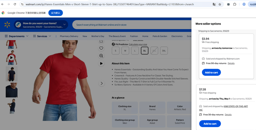The width and height of the screenshot is (256, 130).
Task: Open Mother's Day nav link
Action: [x=98, y=36]
